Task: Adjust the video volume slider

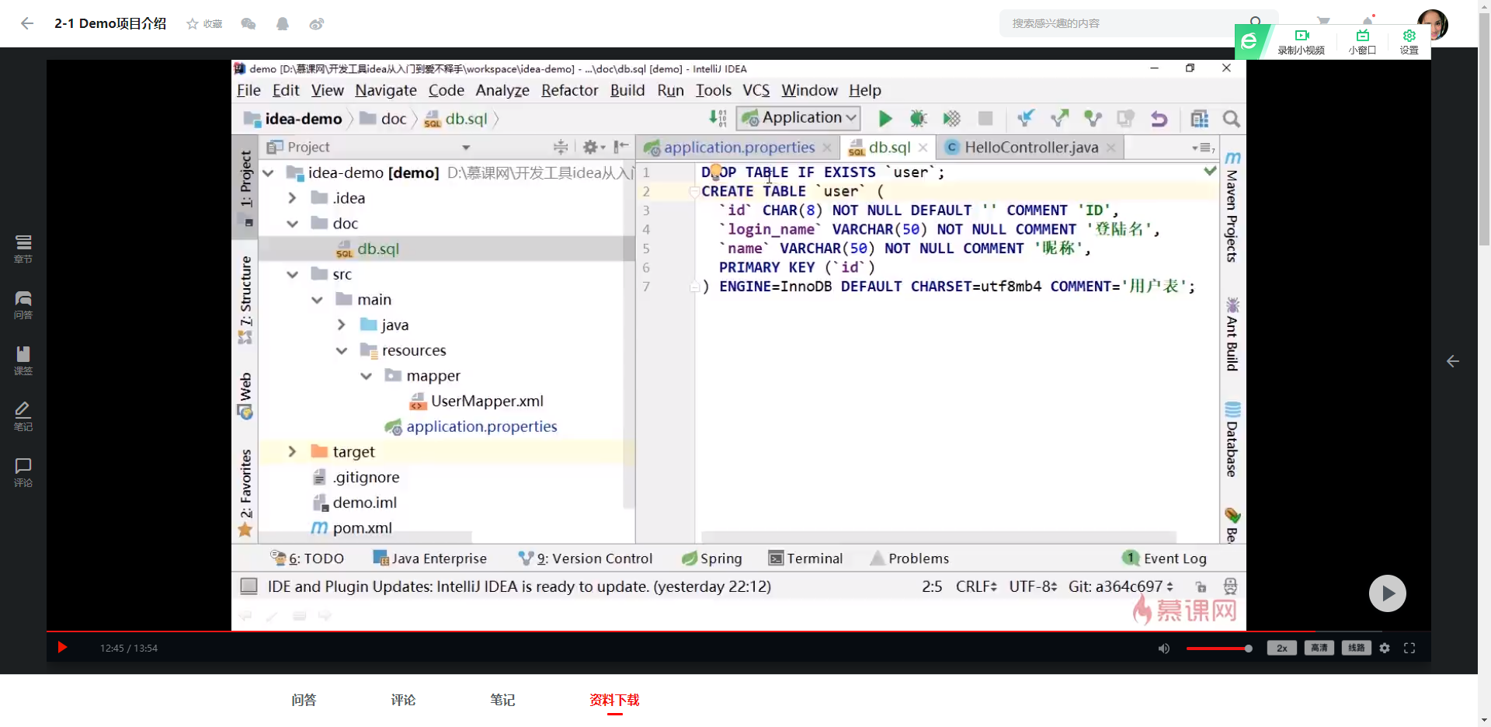Action: (x=1218, y=649)
